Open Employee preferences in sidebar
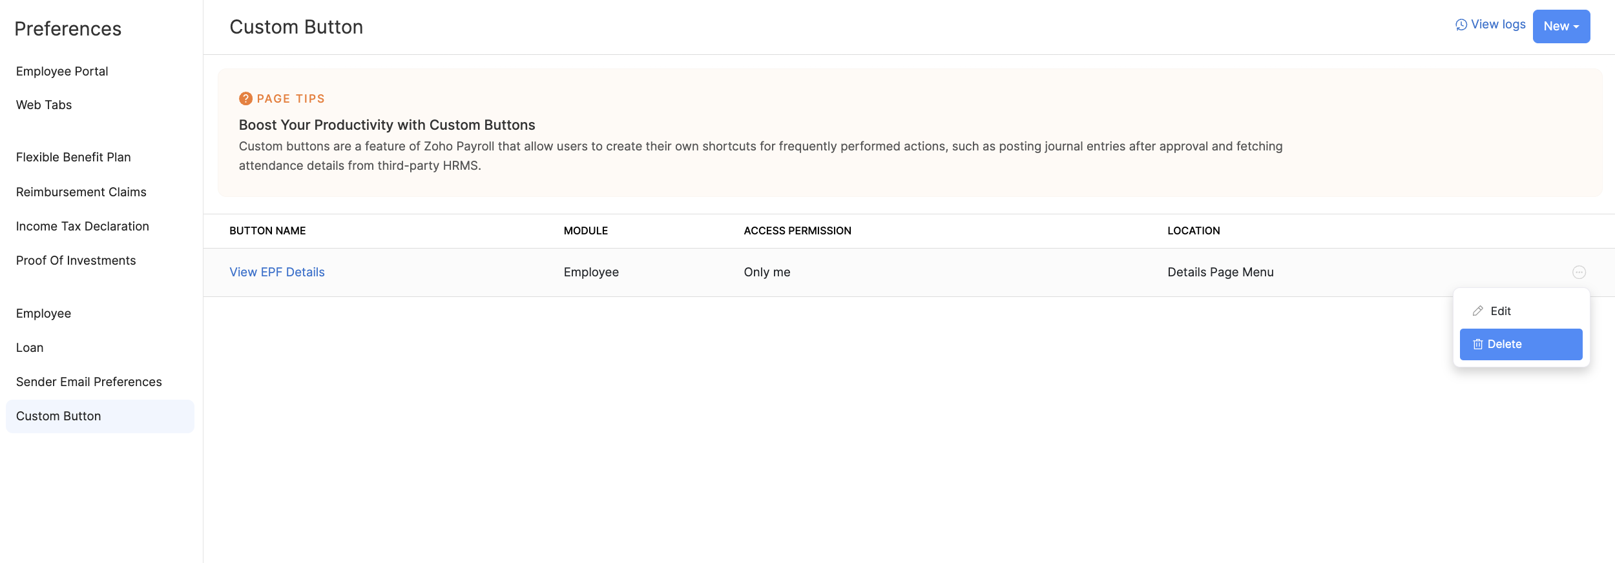The height and width of the screenshot is (563, 1615). coord(44,314)
